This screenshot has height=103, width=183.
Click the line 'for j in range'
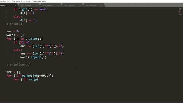26,80
